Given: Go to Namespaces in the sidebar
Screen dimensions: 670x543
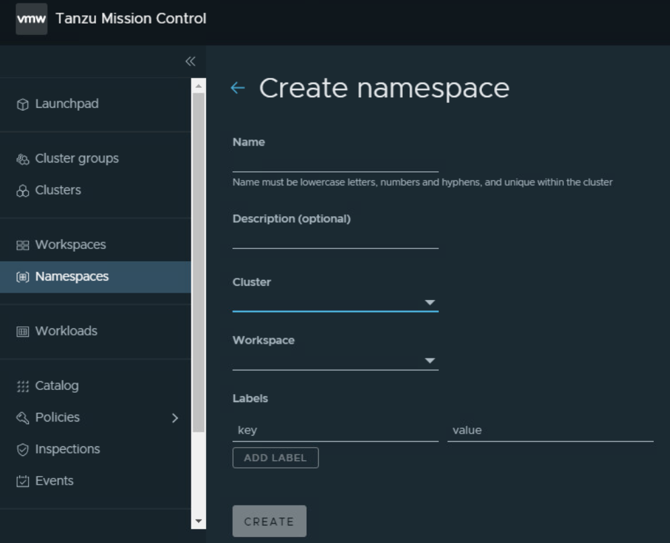Looking at the screenshot, I should pos(72,277).
